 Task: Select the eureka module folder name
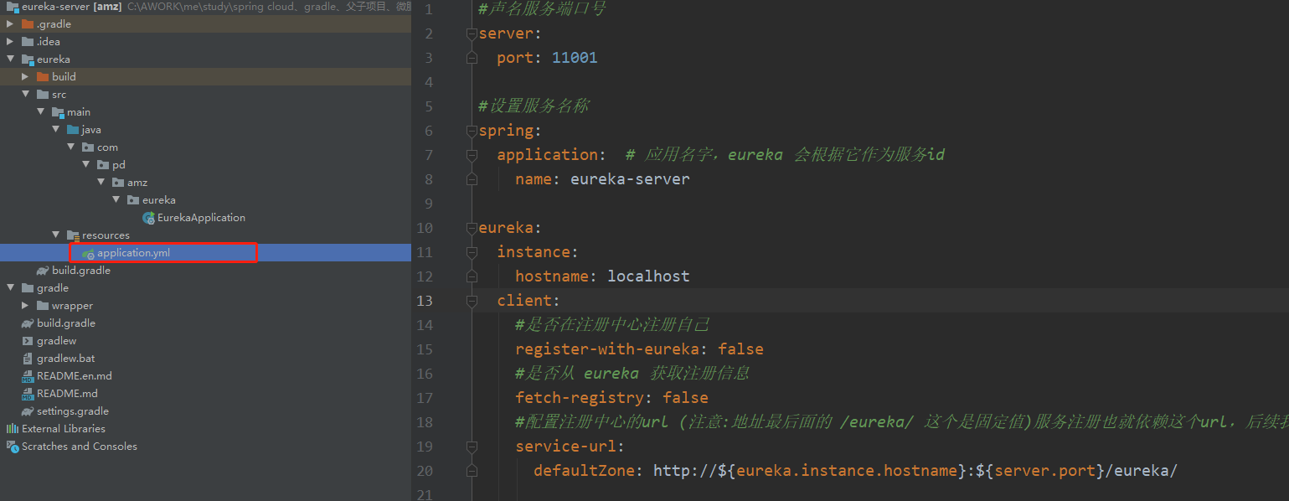(54, 59)
